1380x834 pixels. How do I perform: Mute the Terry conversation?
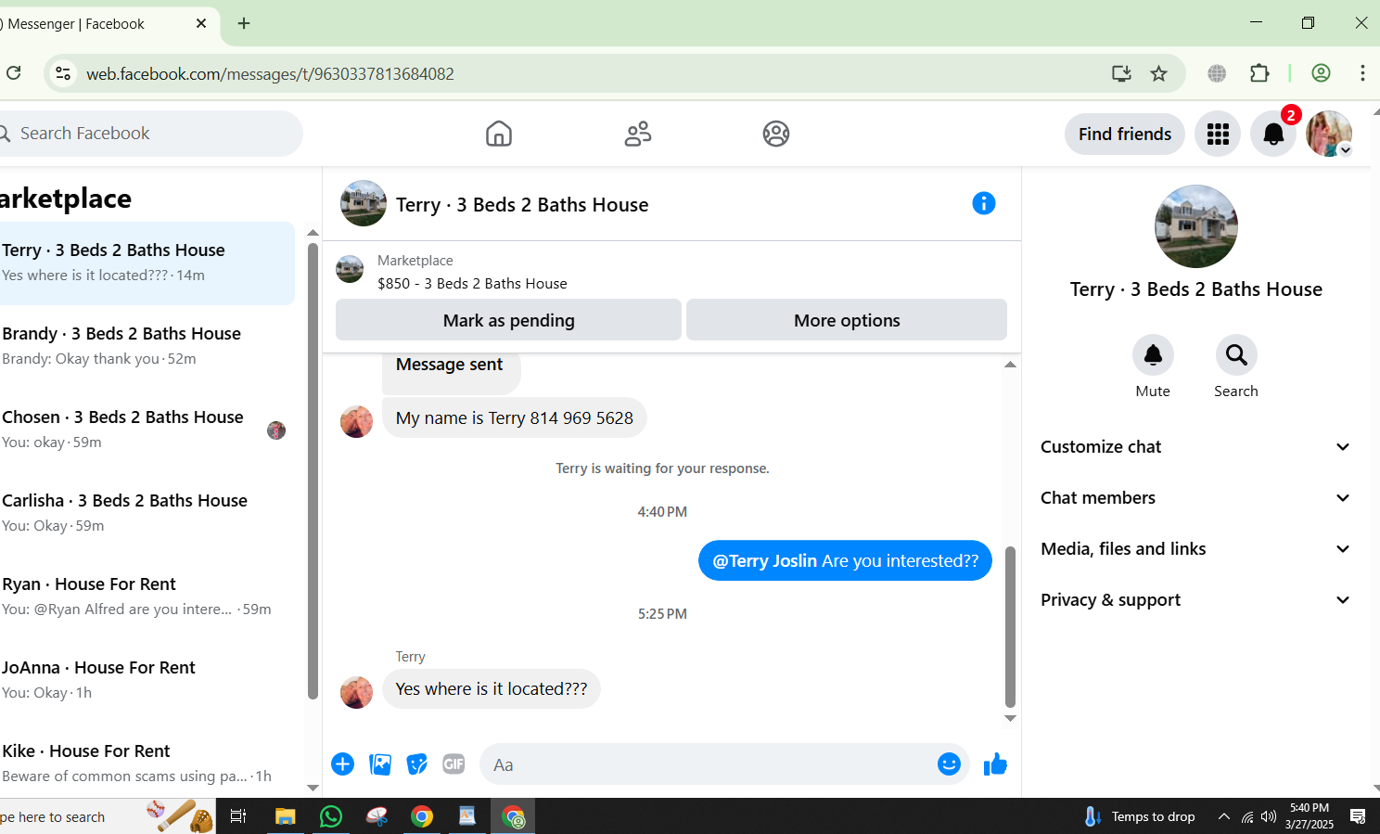point(1153,355)
